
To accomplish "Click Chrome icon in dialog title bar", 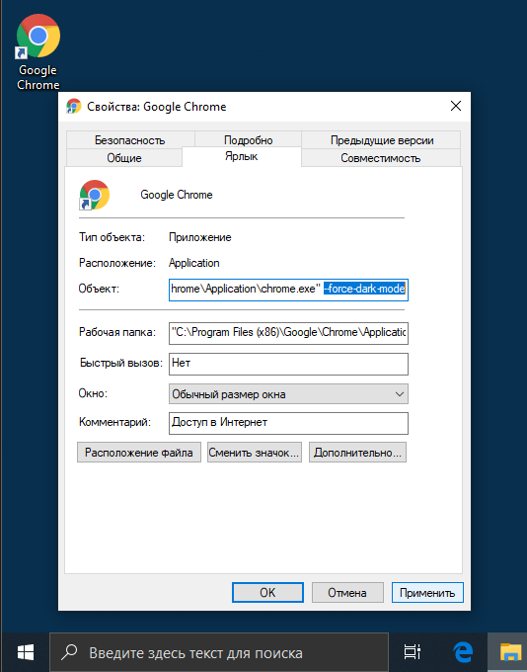I will coord(74,107).
